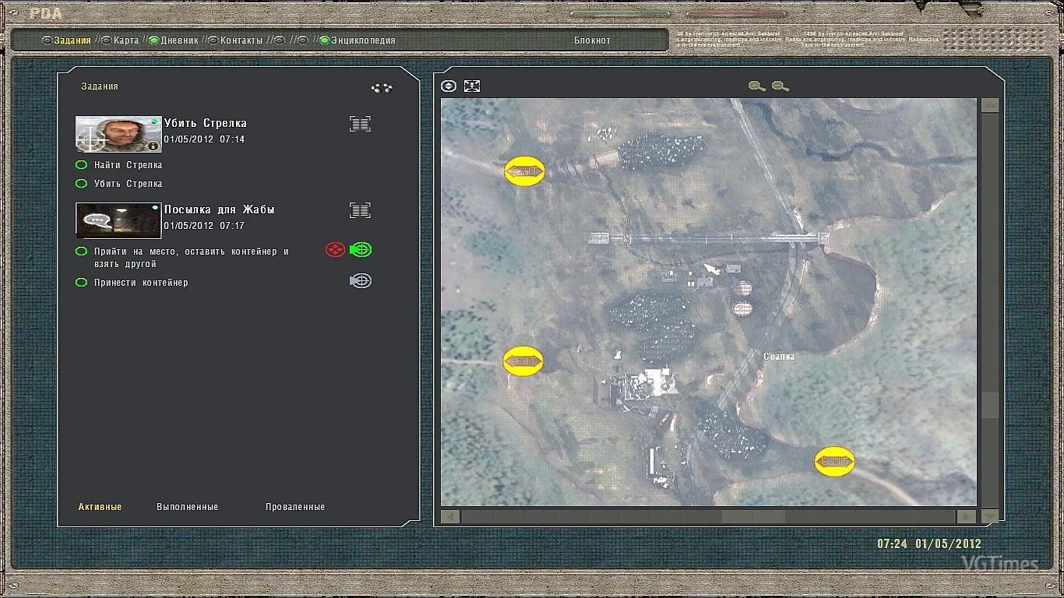The height and width of the screenshot is (598, 1064).
Task: Show Выполненные tasks filter
Action: pyautogui.click(x=188, y=507)
